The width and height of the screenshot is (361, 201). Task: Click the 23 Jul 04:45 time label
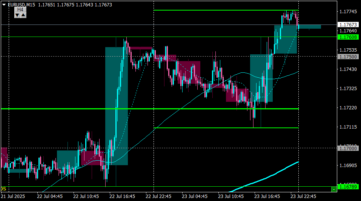click(x=195, y=196)
